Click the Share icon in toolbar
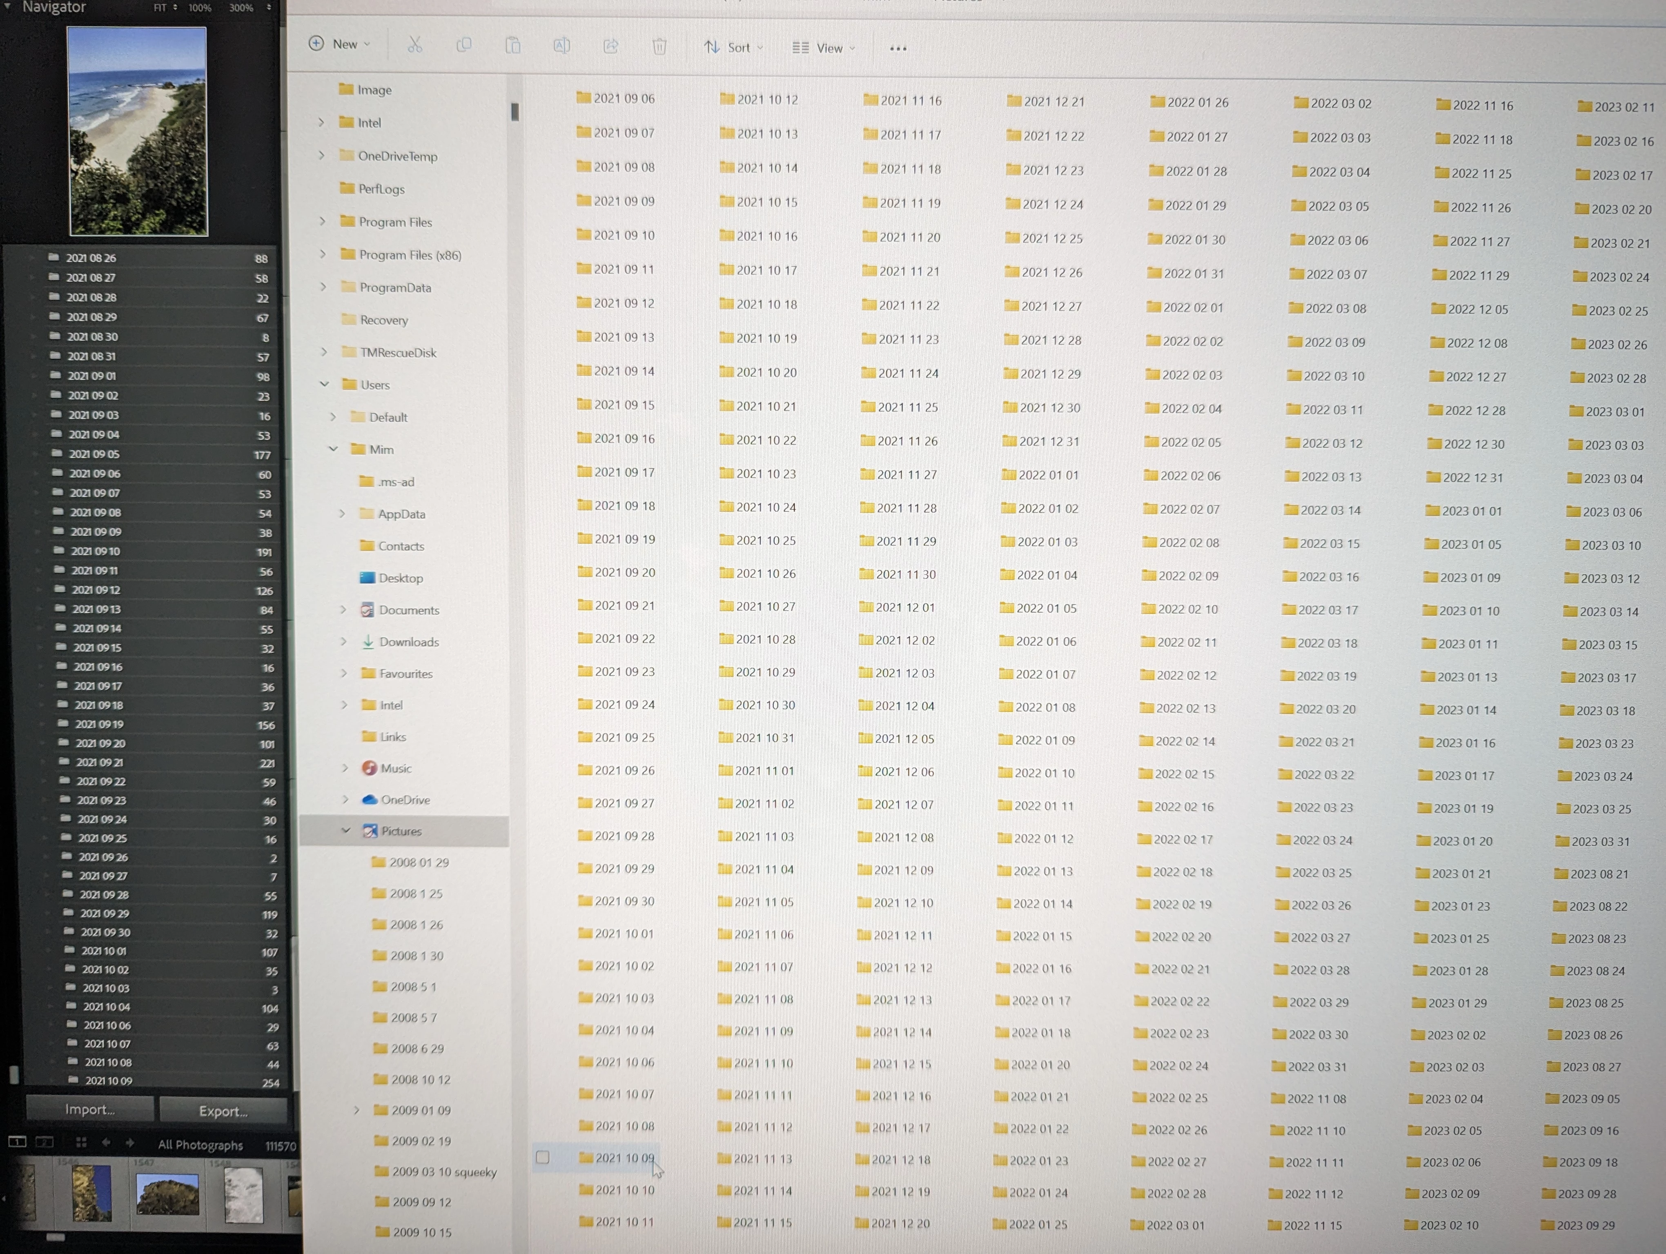Image resolution: width=1666 pixels, height=1254 pixels. (611, 47)
